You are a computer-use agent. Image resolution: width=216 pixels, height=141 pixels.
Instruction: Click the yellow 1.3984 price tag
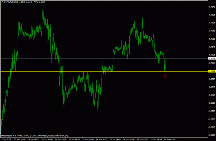[212, 71]
